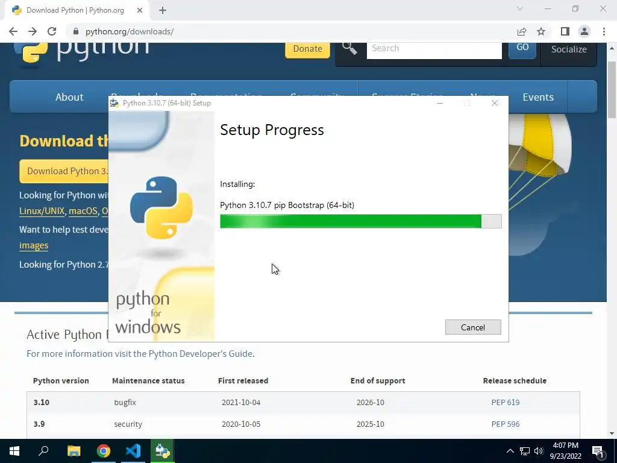This screenshot has height=463, width=617.
Task: Click the Python Setup title bar installer icon
Action: [x=114, y=103]
